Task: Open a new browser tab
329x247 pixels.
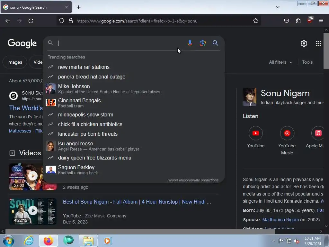Action: click(78, 7)
